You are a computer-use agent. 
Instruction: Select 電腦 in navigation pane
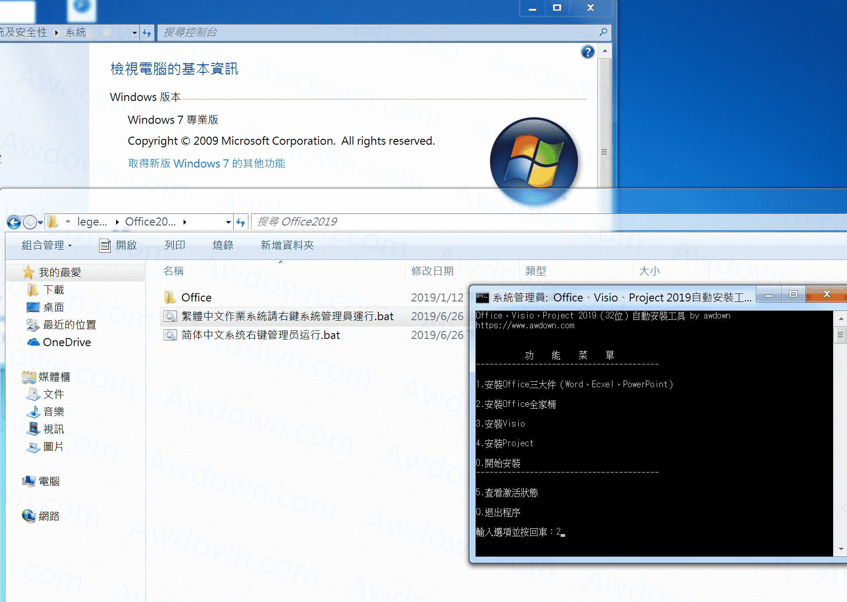pyautogui.click(x=49, y=481)
